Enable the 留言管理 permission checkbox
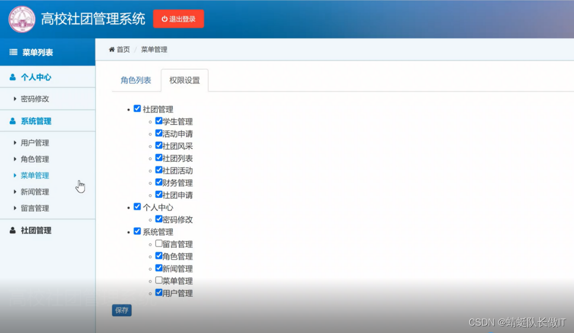This screenshot has height=333, width=574. click(x=159, y=243)
